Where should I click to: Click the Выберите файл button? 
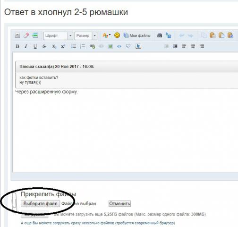click(x=41, y=203)
